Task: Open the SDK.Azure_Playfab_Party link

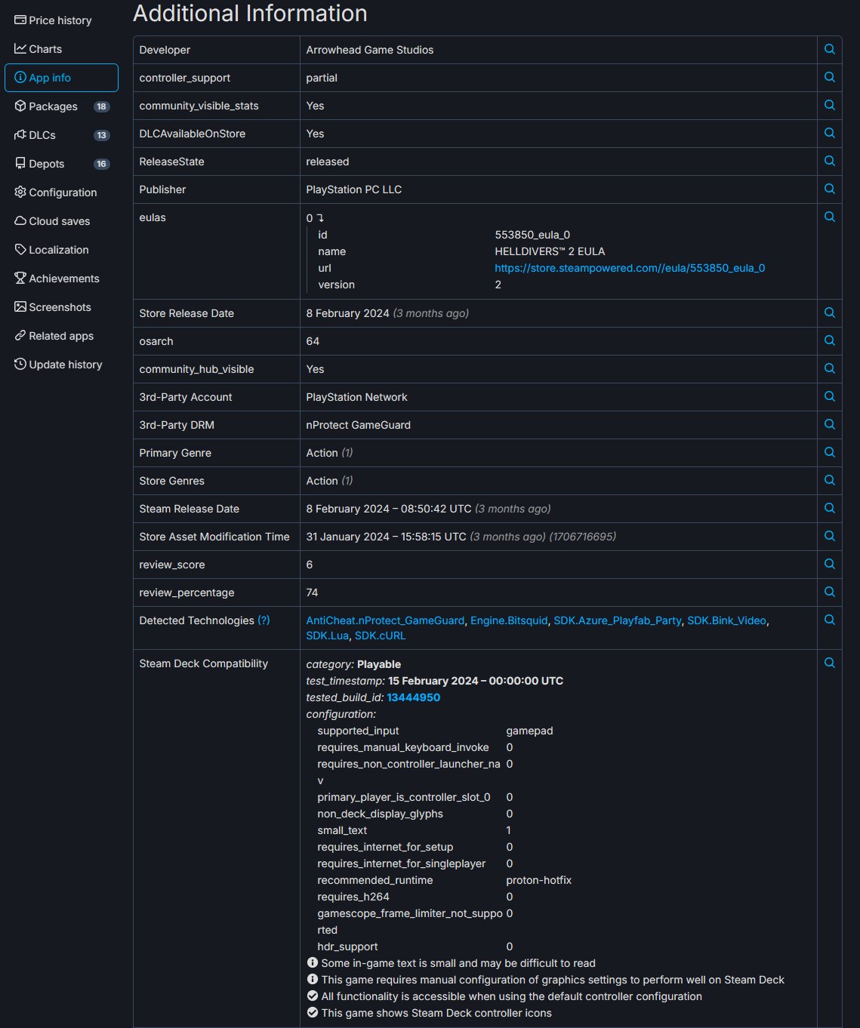Action: click(617, 620)
